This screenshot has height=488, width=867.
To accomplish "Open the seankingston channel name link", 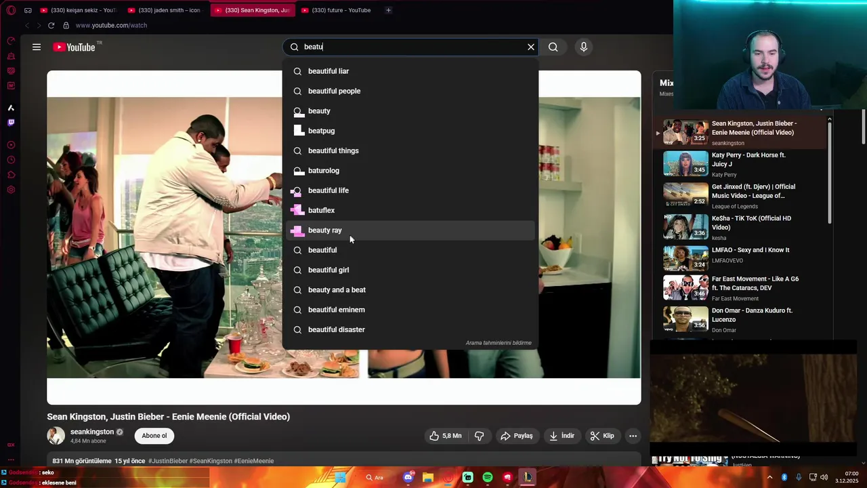I will pos(92,432).
